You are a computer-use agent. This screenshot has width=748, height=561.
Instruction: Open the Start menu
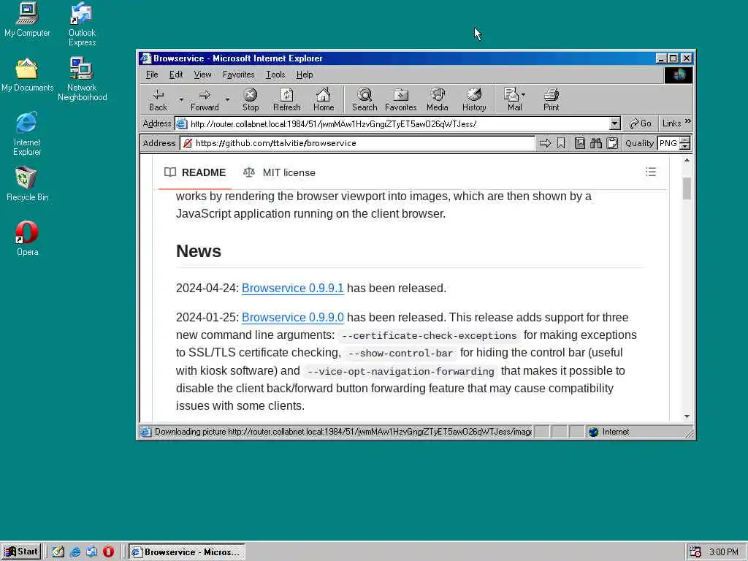(x=21, y=552)
